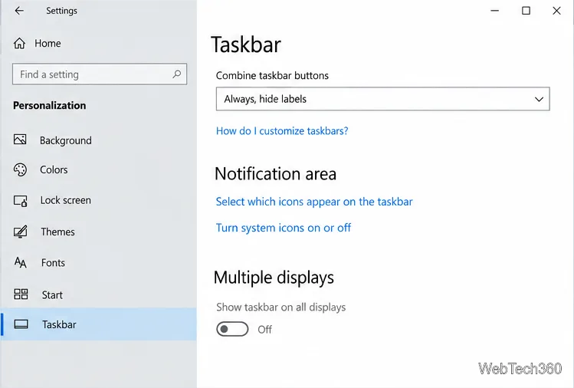Focus the Find a setting field
Image resolution: width=574 pixels, height=388 pixels.
100,74
